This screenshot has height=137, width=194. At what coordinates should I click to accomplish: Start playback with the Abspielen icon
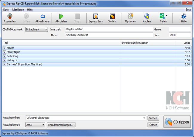click(61, 16)
